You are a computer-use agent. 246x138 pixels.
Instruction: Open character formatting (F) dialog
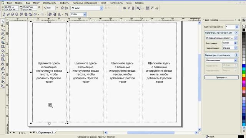point(152,8)
